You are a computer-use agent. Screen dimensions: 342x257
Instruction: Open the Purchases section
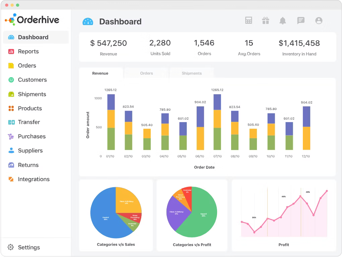point(31,136)
